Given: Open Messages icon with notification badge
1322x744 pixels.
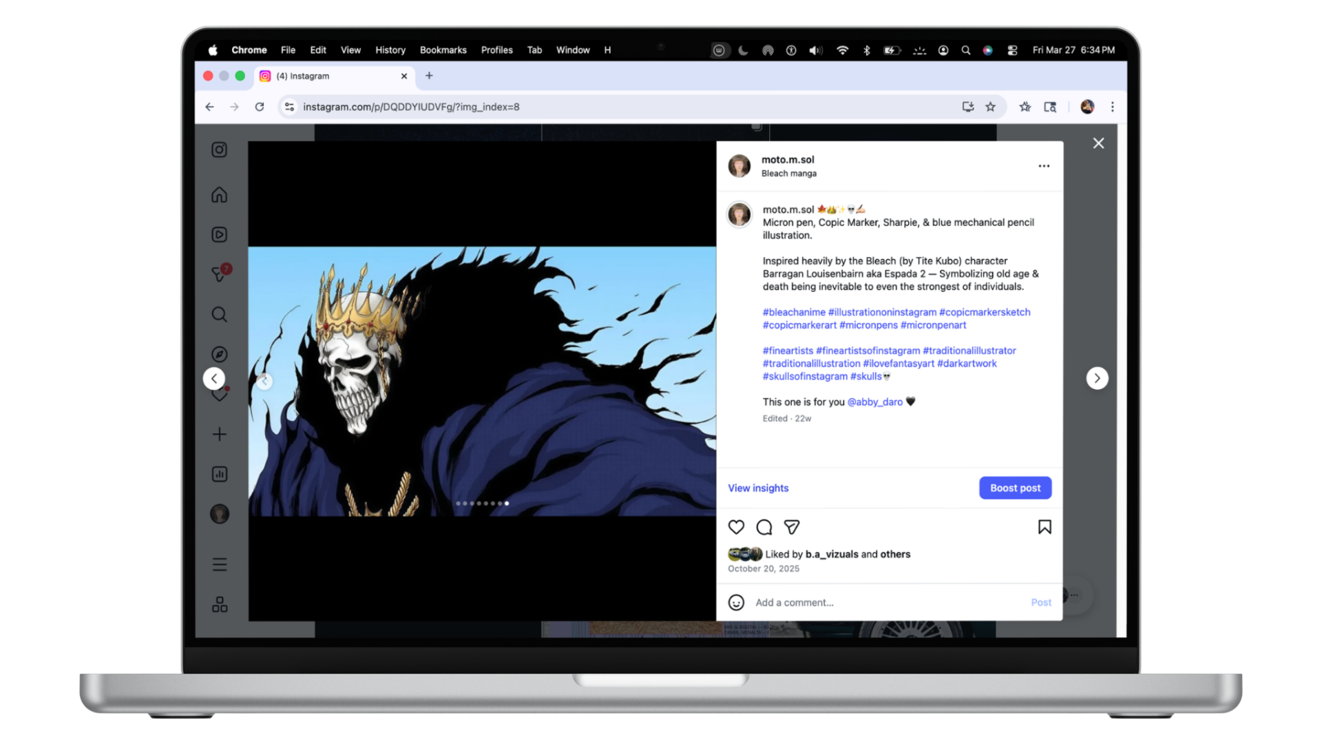Looking at the screenshot, I should [219, 274].
